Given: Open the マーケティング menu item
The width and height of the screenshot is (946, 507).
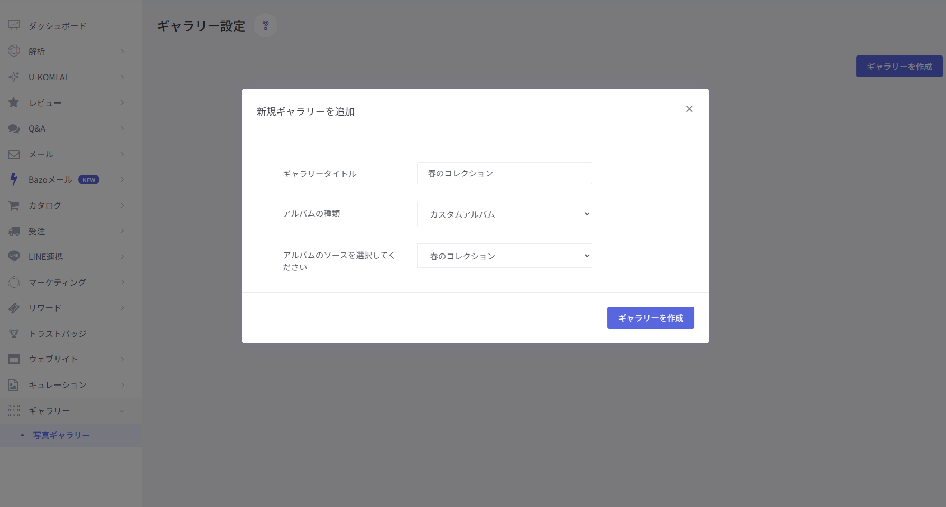Looking at the screenshot, I should point(71,283).
